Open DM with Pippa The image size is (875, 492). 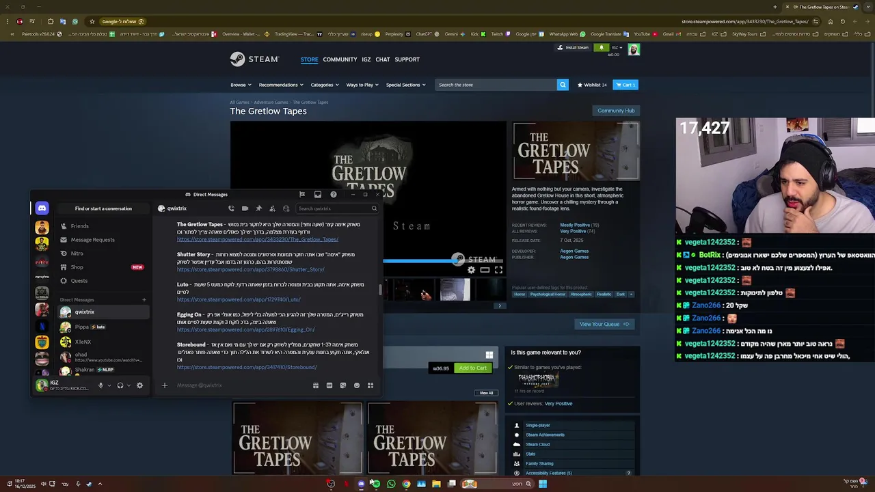pyautogui.click(x=103, y=327)
